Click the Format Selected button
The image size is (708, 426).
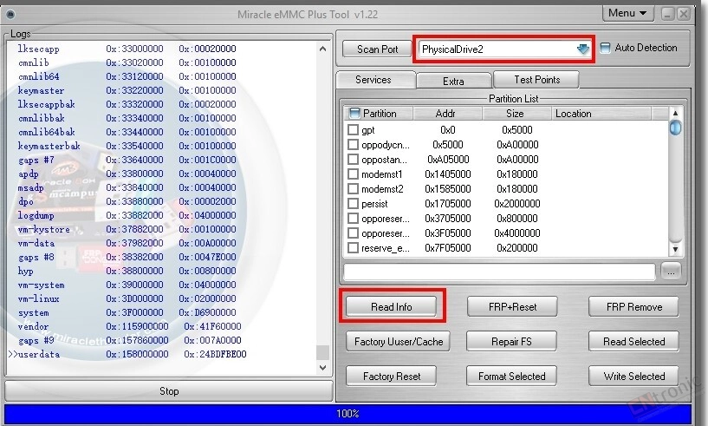coord(512,377)
